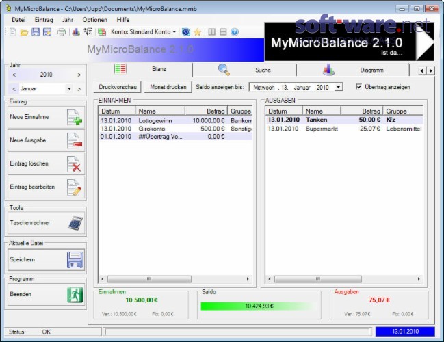Viewport: 444px width, 342px height.
Task: Switch to horizontal split layout icon
Action: coord(223,31)
